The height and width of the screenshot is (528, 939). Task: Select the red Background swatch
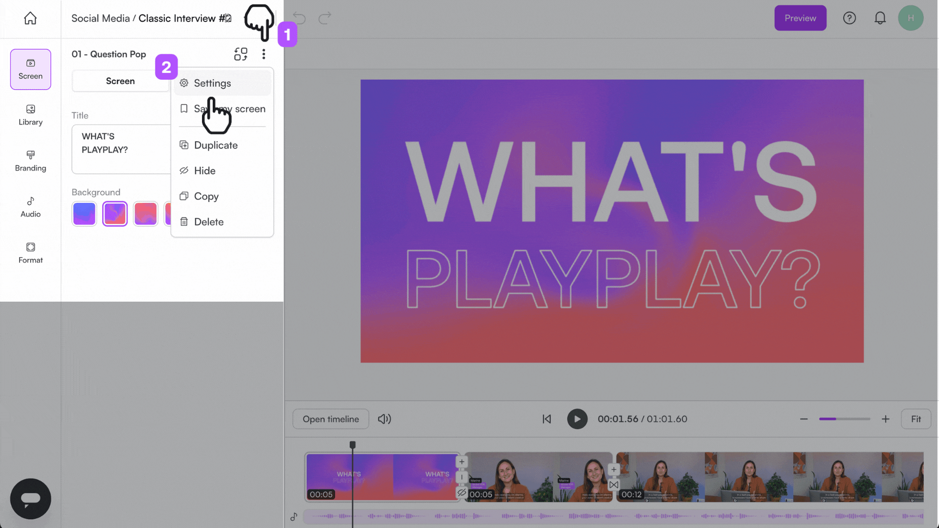[145, 214]
